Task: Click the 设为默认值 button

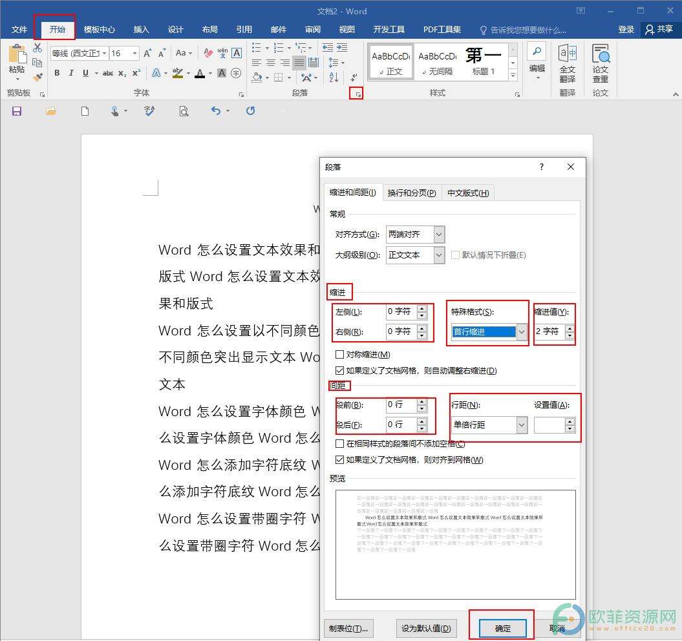Action: 426,628
